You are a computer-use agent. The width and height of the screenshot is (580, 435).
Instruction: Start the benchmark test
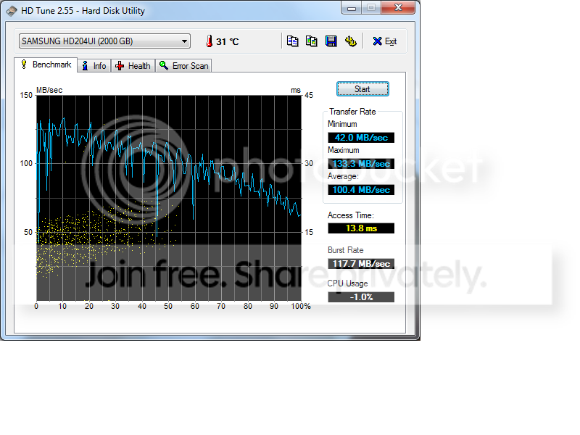pos(362,89)
